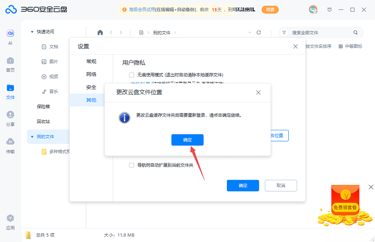The image size is (375, 242).
Task: Navigate back with the left arrow
Action: (x=111, y=32)
